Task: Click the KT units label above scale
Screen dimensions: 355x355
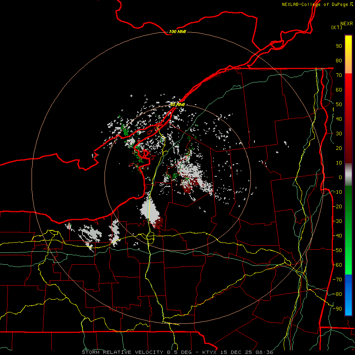Action: [336, 27]
